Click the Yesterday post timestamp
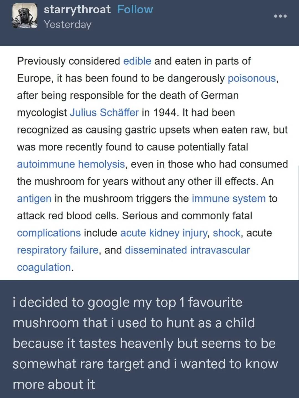 click(68, 24)
